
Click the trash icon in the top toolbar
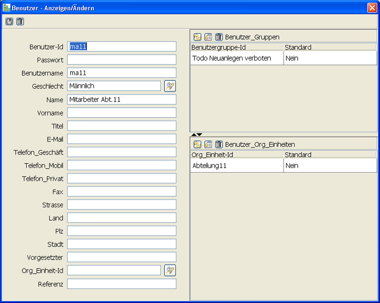pyautogui.click(x=20, y=21)
